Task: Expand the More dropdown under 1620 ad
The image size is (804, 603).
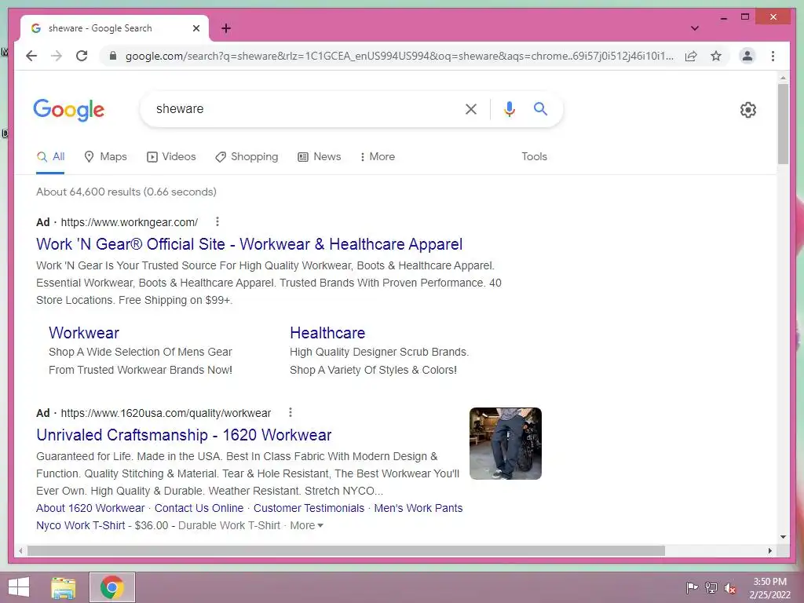Action: [x=307, y=525]
